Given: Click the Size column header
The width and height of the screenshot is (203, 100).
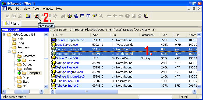Looking at the screenshot, I should pyautogui.click(x=166, y=35).
